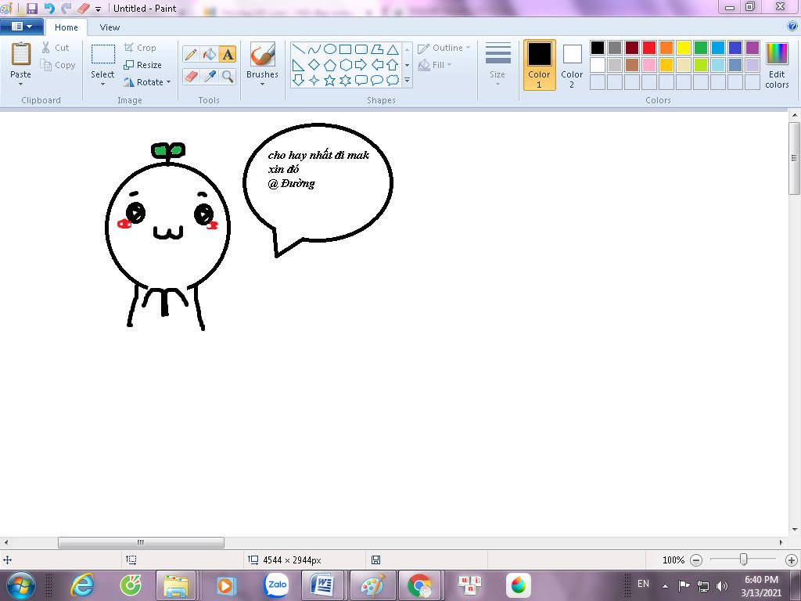801x601 pixels.
Task: Pick the green color swatch
Action: (701, 48)
